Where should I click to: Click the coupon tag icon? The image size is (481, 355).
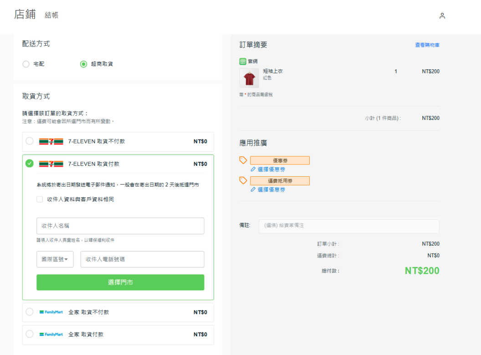(x=243, y=160)
